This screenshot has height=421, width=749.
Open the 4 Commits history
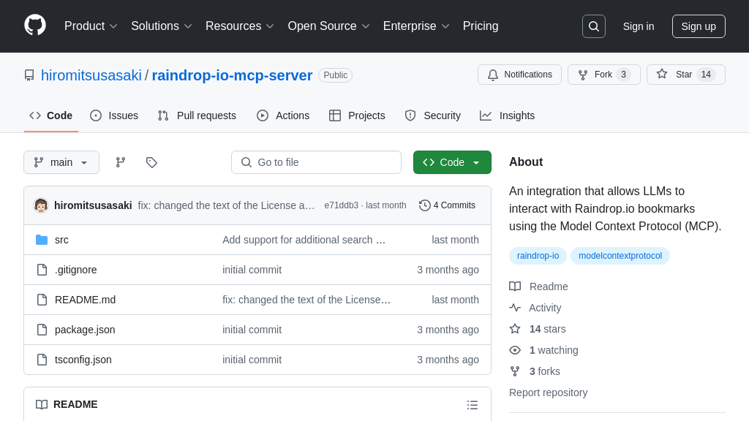(x=447, y=205)
